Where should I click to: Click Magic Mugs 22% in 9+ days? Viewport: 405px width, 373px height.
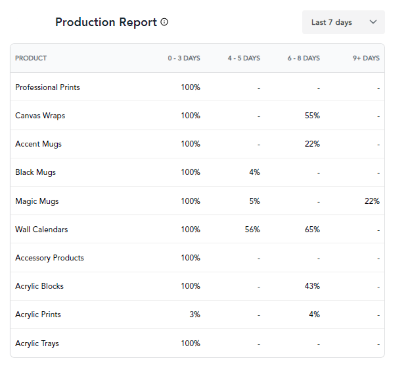pyautogui.click(x=372, y=201)
